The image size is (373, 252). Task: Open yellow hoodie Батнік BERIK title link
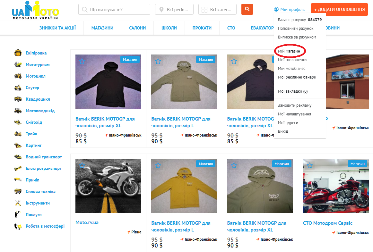click(x=181, y=226)
